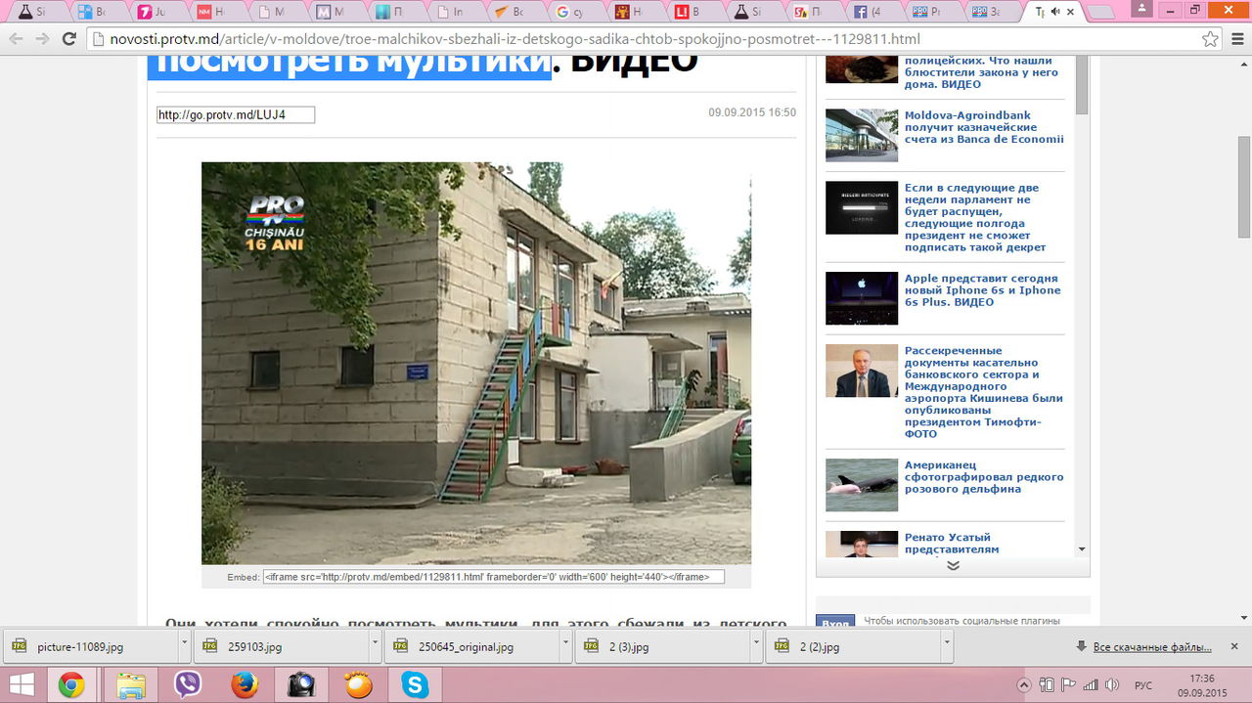Open the Apple iPhone 6s news link
The image size is (1252, 703).
[x=982, y=290]
